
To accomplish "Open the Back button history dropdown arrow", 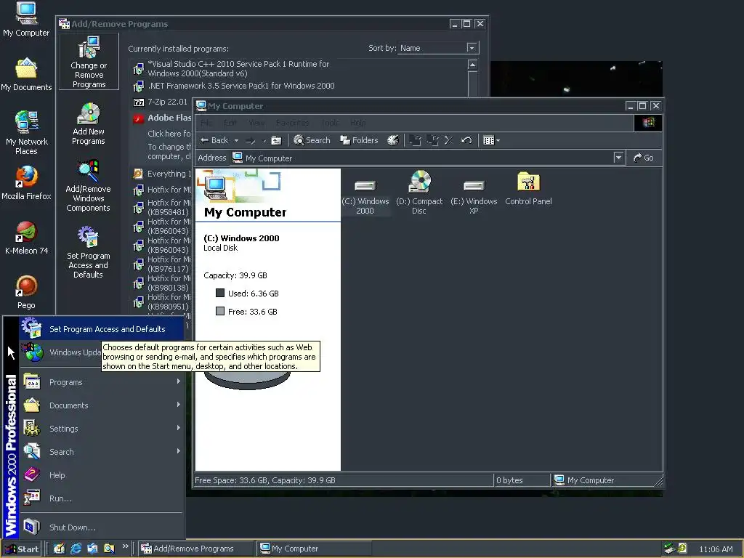I will (x=236, y=140).
